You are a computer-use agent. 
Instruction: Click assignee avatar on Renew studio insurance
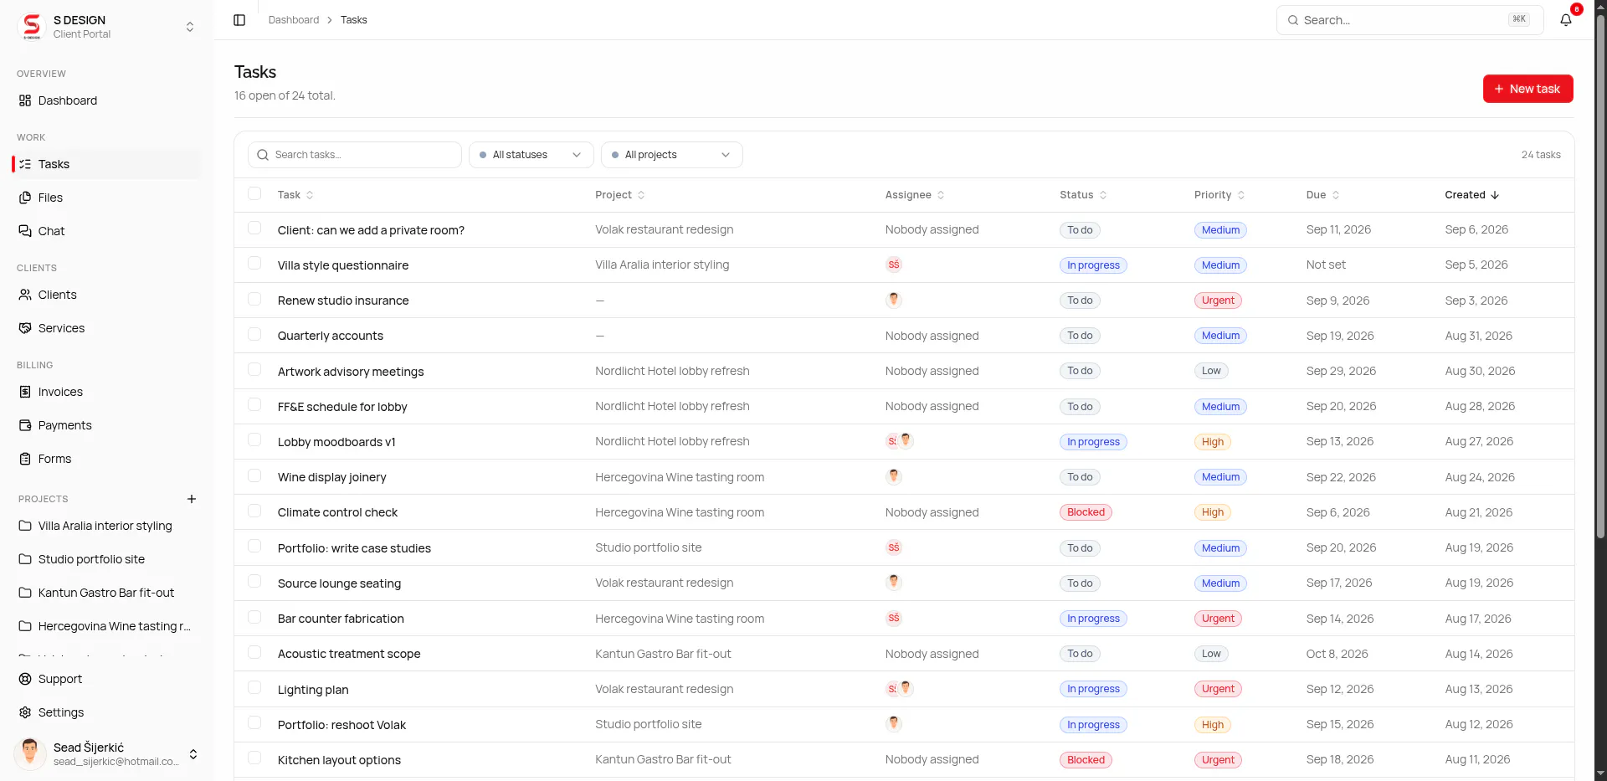click(894, 300)
